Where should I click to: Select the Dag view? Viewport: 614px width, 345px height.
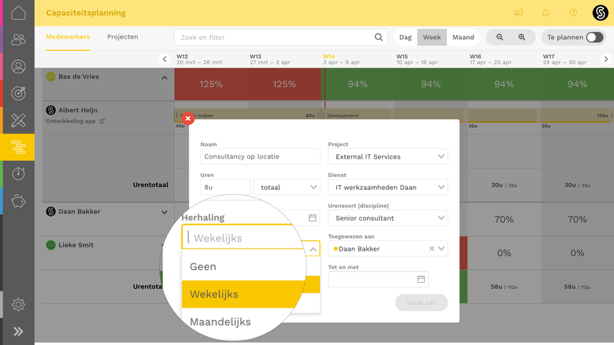point(406,37)
